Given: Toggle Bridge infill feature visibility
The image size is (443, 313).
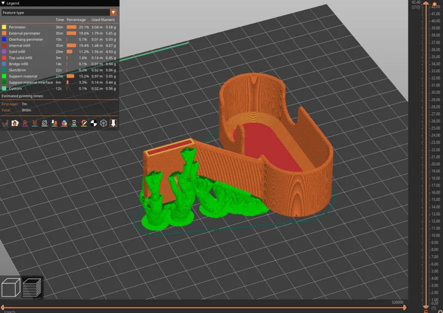Looking at the screenshot, I should coord(59,64).
